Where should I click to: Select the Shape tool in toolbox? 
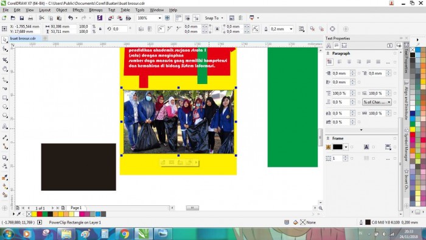(x=5, y=49)
